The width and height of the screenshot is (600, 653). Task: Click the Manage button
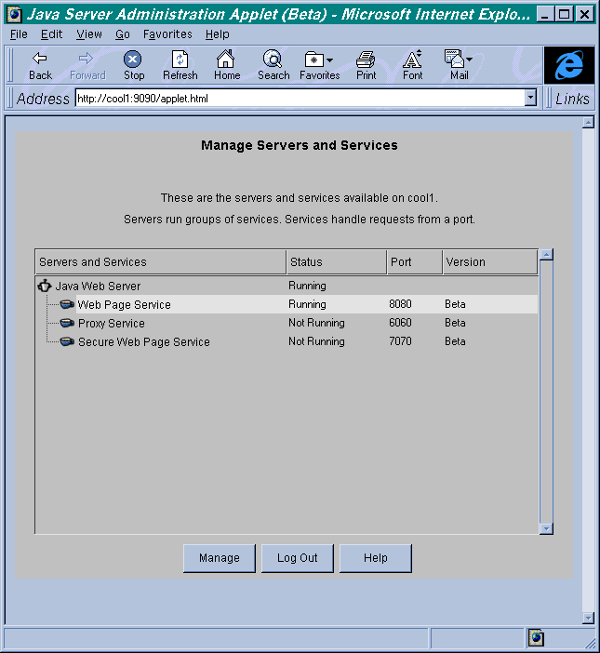[x=220, y=558]
